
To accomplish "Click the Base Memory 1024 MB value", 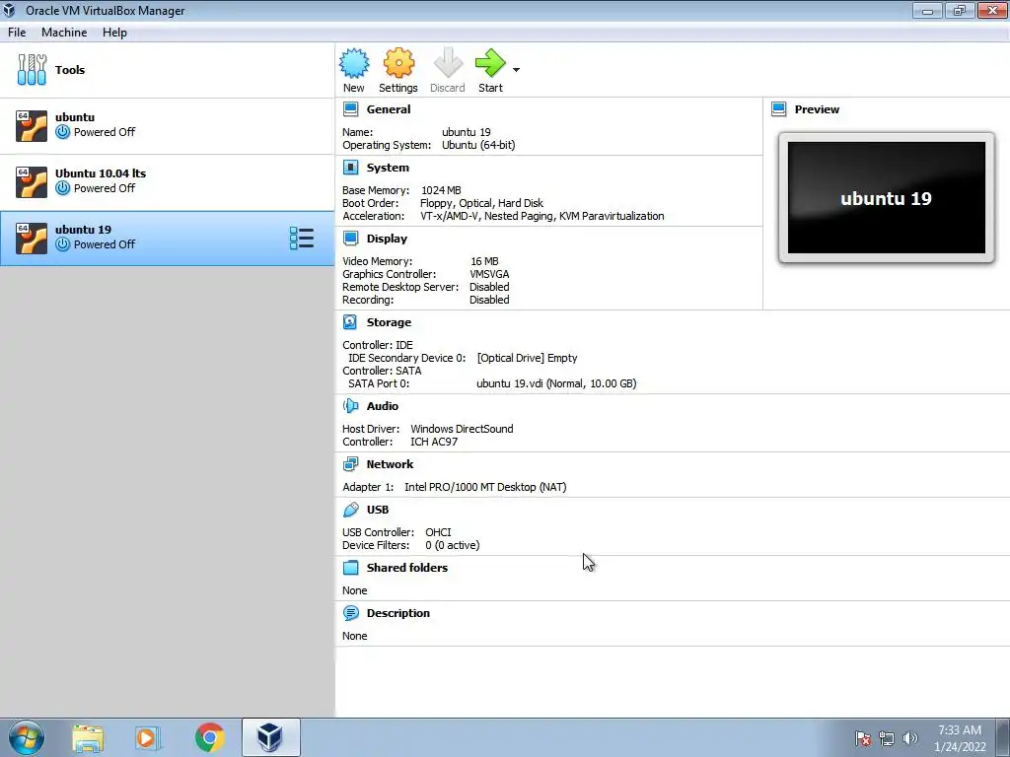I will 441,190.
